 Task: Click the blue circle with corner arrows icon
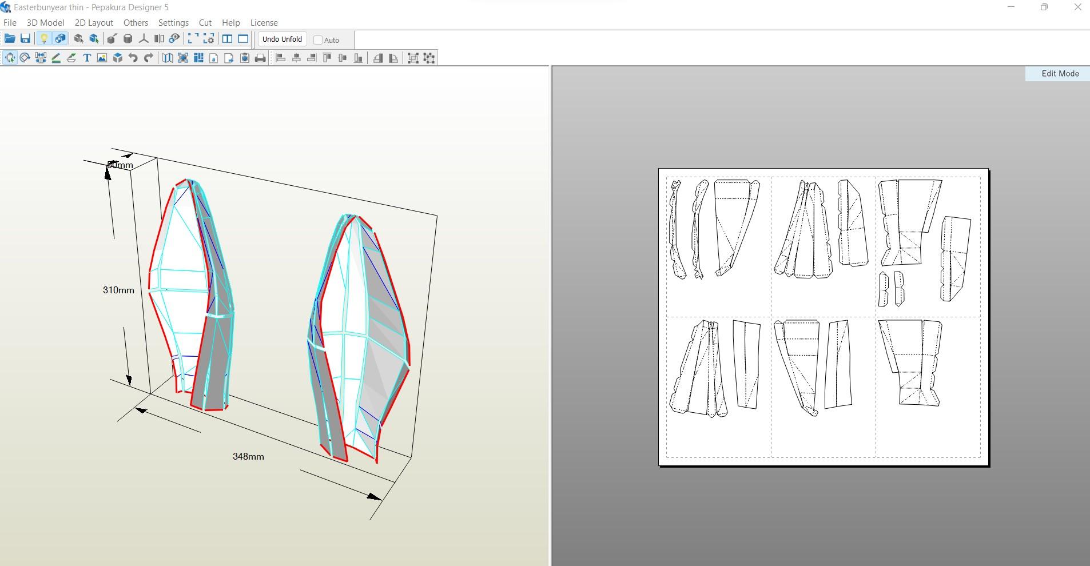183,58
